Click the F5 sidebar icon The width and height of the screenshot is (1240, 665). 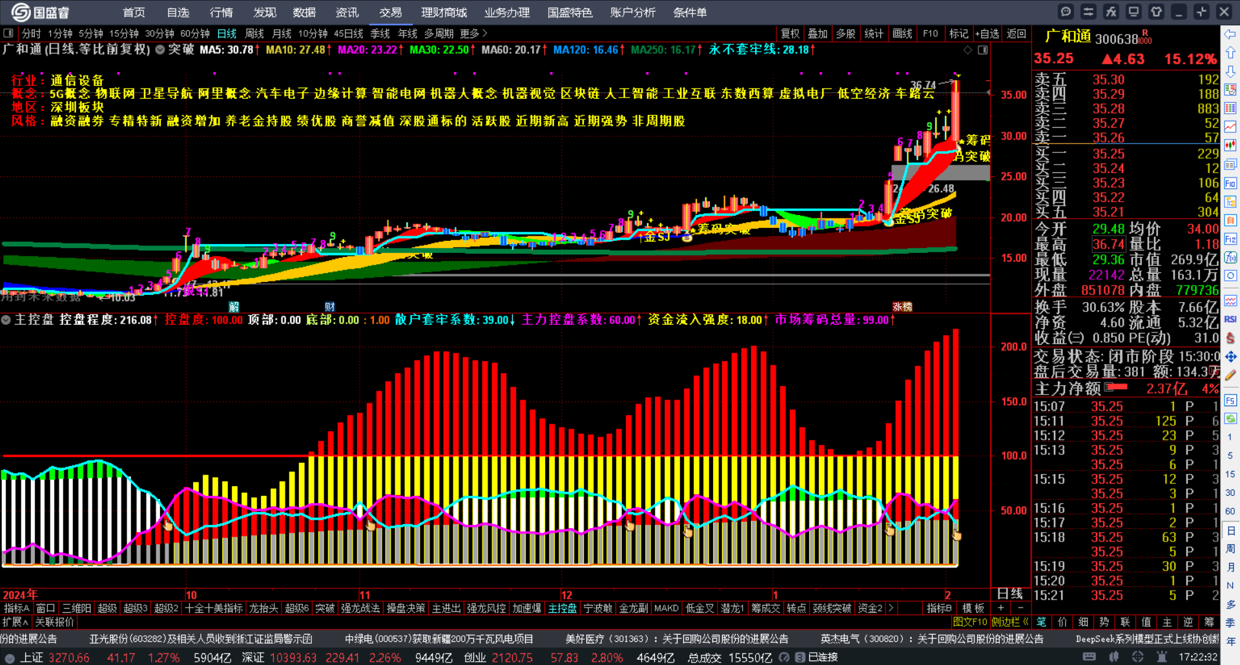point(1230,400)
